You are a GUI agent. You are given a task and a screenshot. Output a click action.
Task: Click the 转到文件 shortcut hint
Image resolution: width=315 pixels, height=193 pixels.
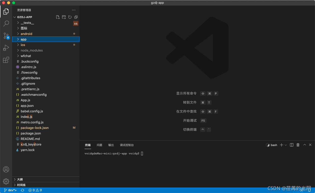click(x=190, y=103)
